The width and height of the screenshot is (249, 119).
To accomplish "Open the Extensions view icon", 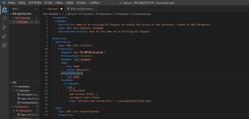I will 4,45.
